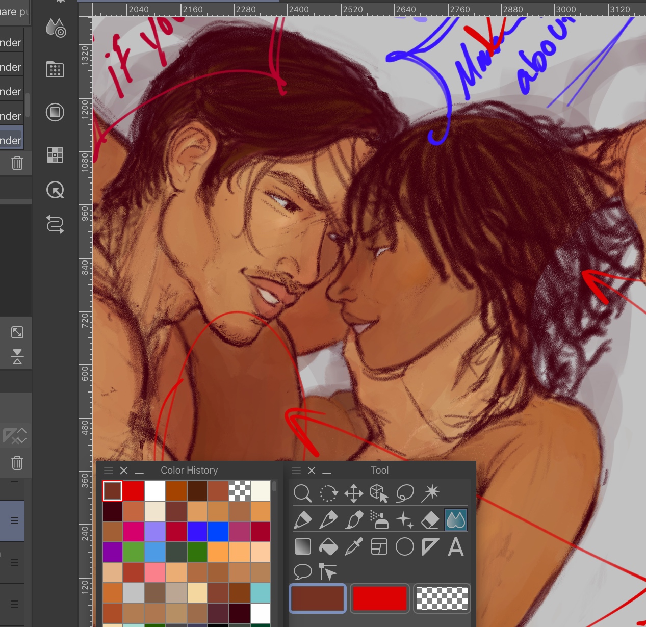Open Color History panel hamburger menu
The width and height of the screenshot is (646, 627).
(x=109, y=471)
